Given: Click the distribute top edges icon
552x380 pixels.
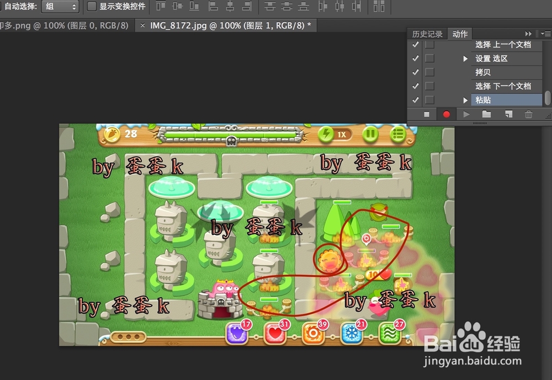Looking at the screenshot, I should [x=270, y=6].
